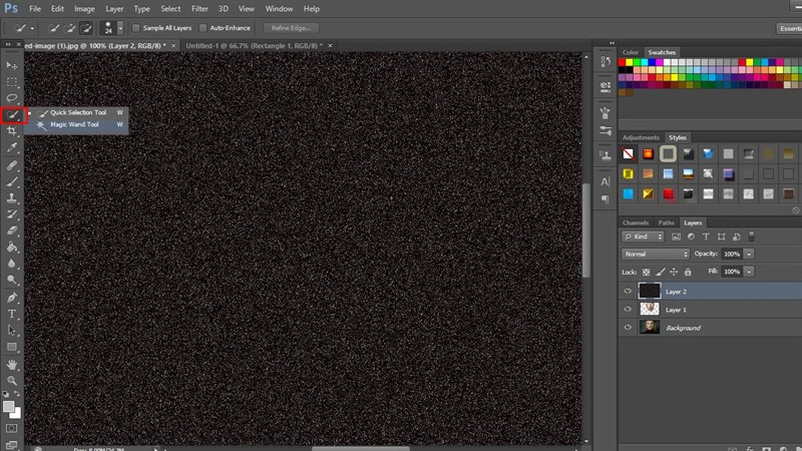This screenshot has height=451, width=802.
Task: Pick the red swatch in Swatches
Action: pyautogui.click(x=622, y=63)
